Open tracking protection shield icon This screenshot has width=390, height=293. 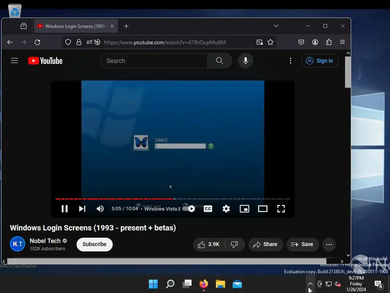(68, 42)
